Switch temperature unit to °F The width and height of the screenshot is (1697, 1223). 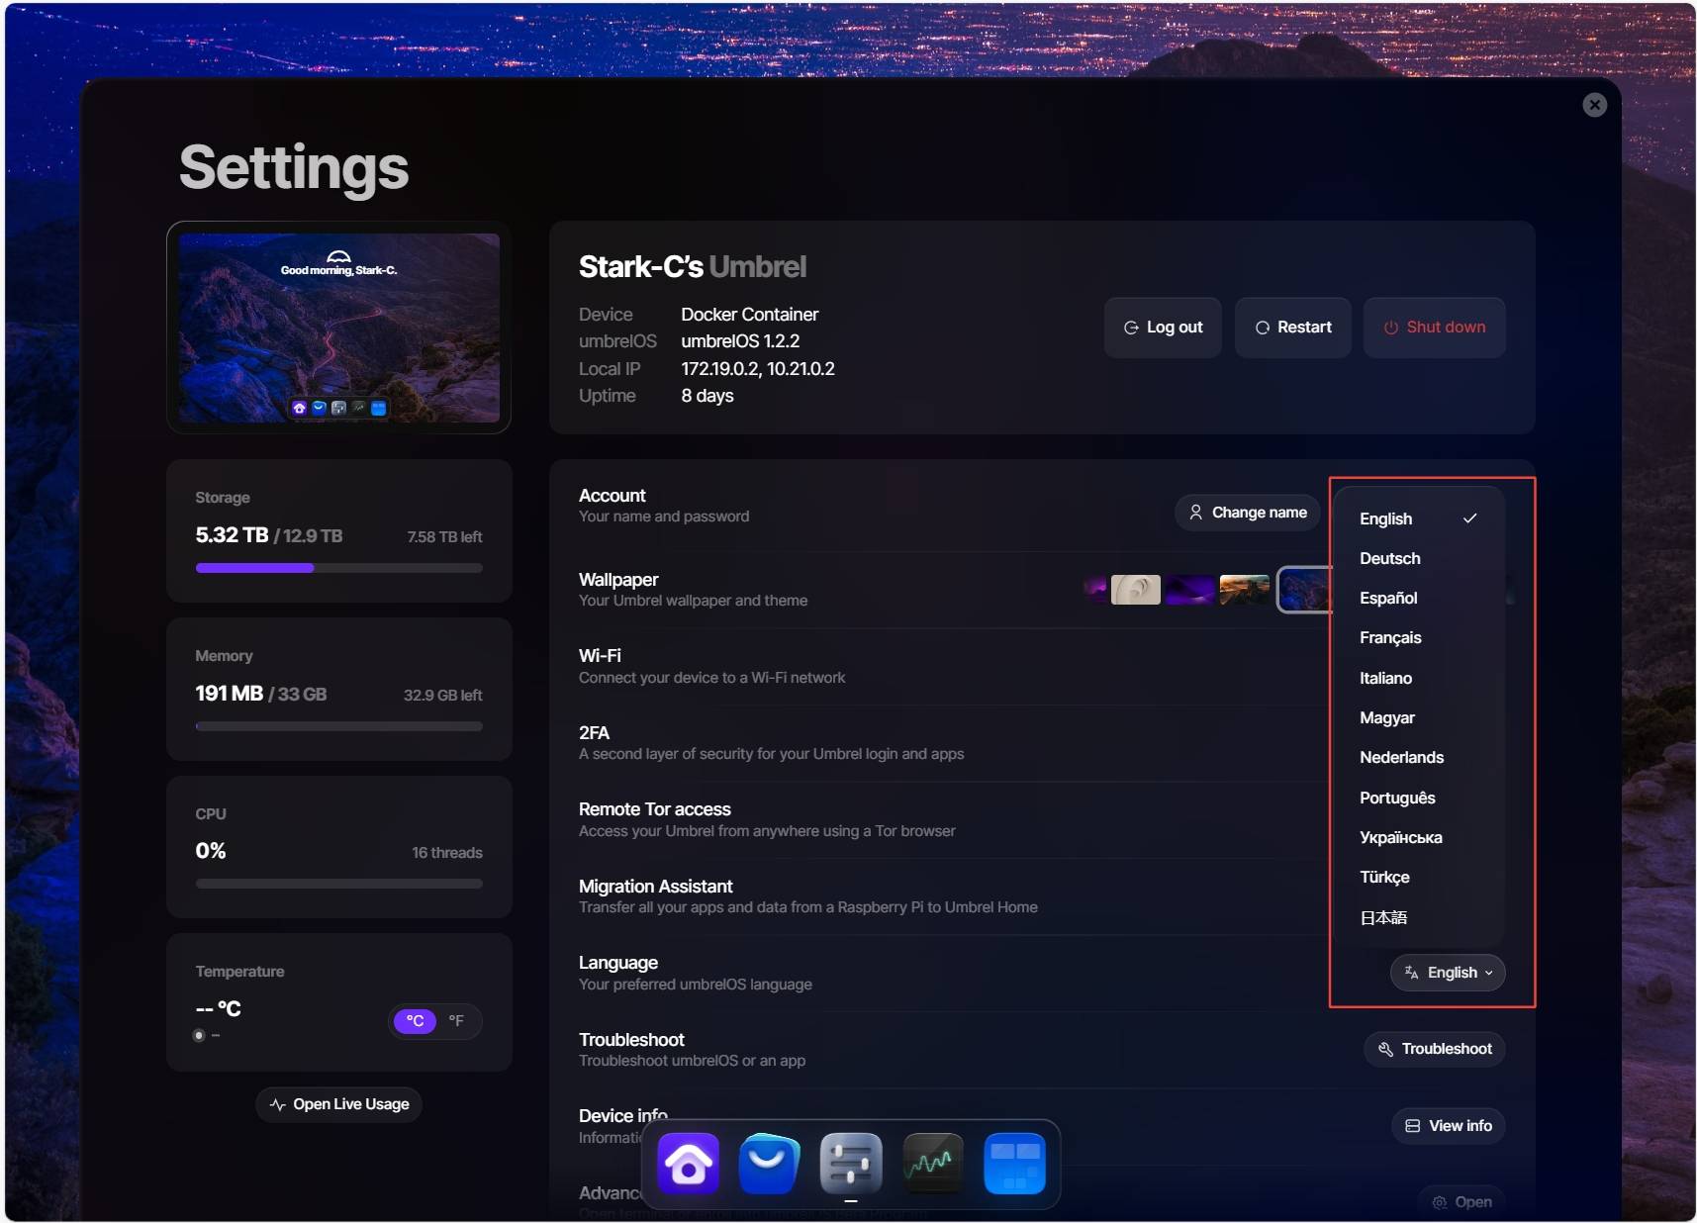click(x=456, y=1021)
